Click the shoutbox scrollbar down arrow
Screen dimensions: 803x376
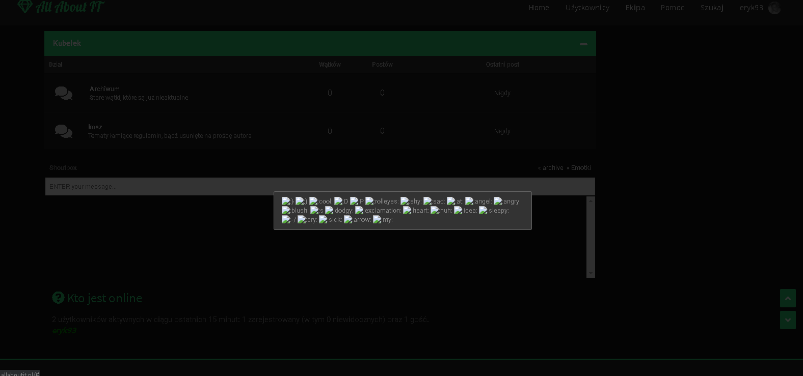(x=591, y=274)
